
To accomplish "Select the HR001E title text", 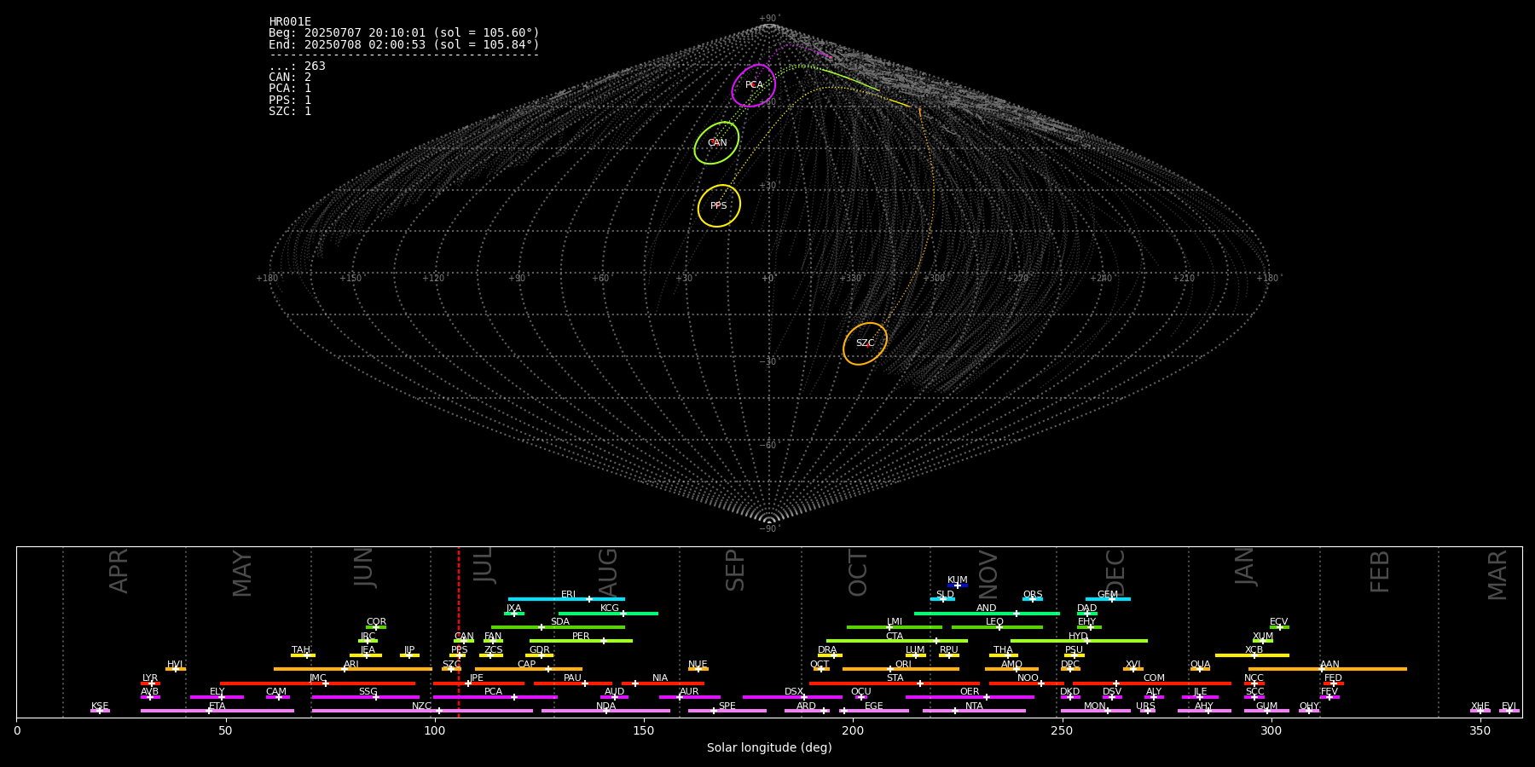I will pos(290,22).
